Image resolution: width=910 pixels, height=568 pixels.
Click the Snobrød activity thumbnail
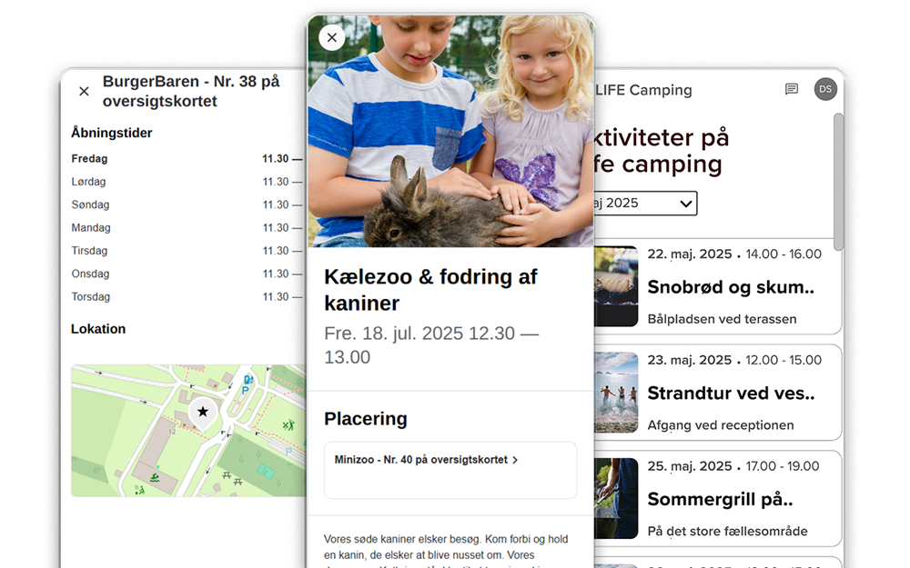tap(616, 286)
